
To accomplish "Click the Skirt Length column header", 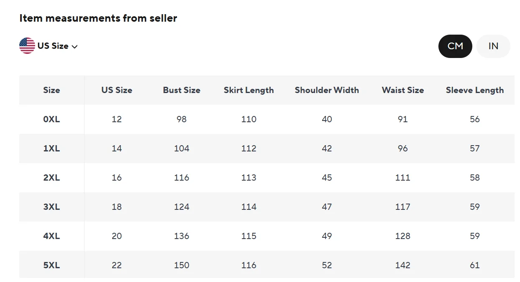I will pyautogui.click(x=248, y=90).
